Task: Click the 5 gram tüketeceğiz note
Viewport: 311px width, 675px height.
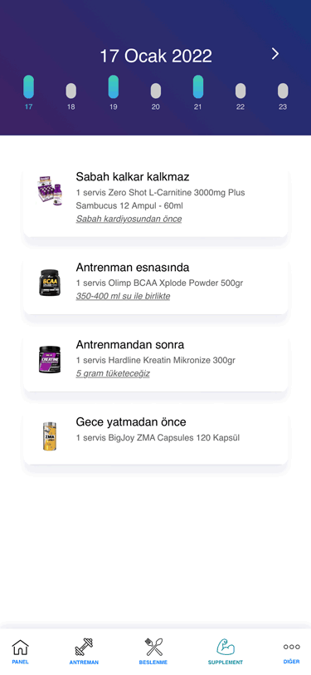Action: [113, 373]
